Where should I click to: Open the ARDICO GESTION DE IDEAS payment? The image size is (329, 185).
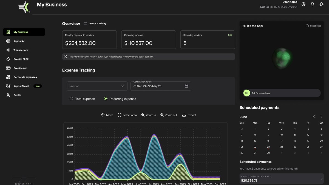tap(281, 179)
